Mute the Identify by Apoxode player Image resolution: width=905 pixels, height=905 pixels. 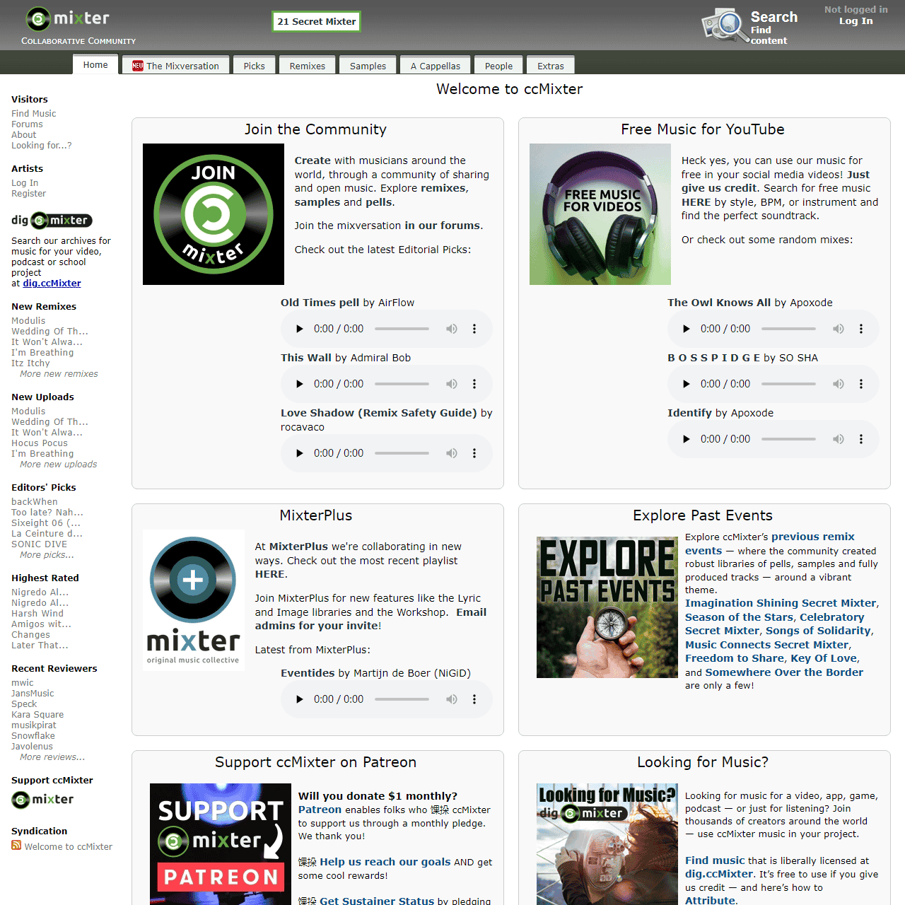click(x=839, y=439)
